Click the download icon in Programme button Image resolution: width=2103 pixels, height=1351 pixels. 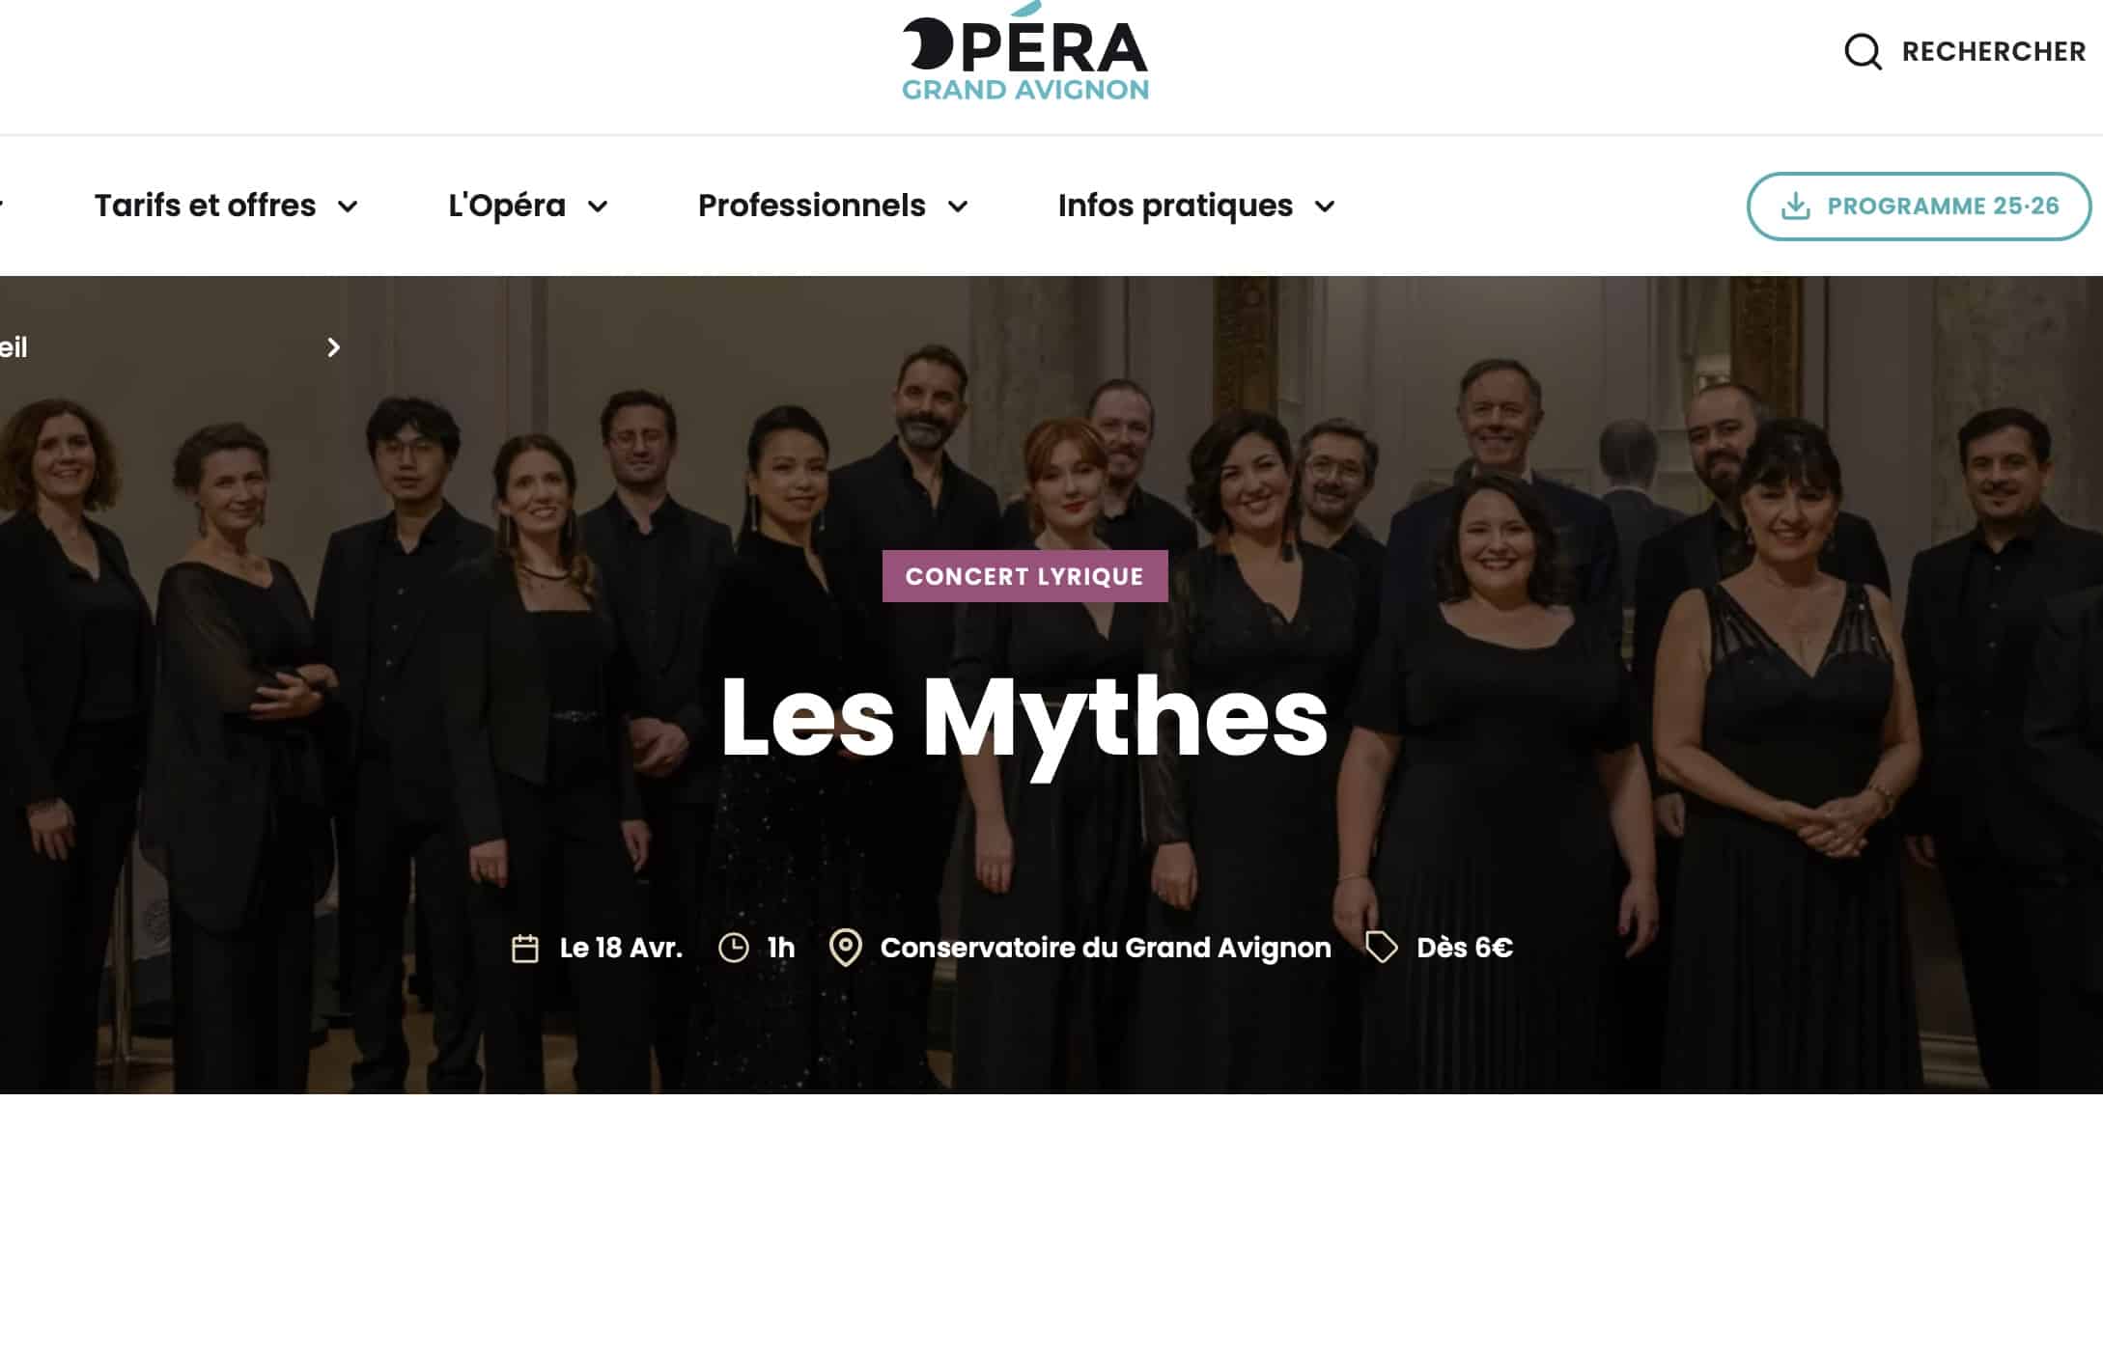coord(1795,206)
